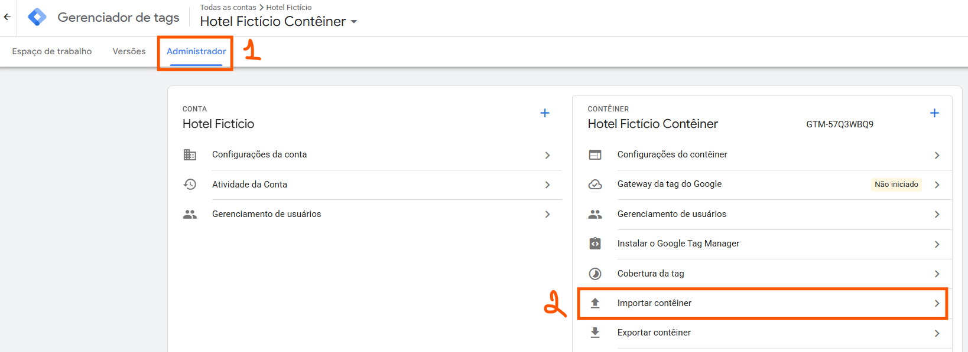Click container user management people icon
968x352 pixels.
(595, 214)
